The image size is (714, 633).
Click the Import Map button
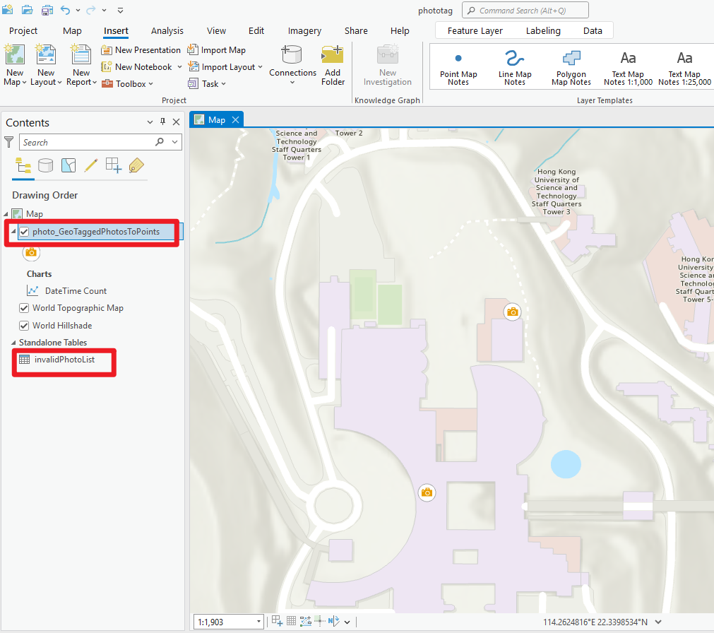point(217,50)
